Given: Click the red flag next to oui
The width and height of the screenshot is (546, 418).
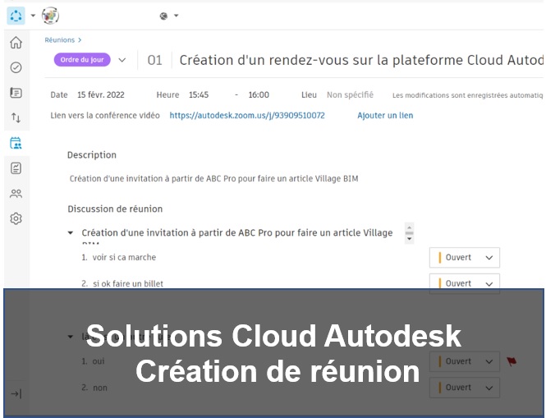Looking at the screenshot, I should 512,361.
